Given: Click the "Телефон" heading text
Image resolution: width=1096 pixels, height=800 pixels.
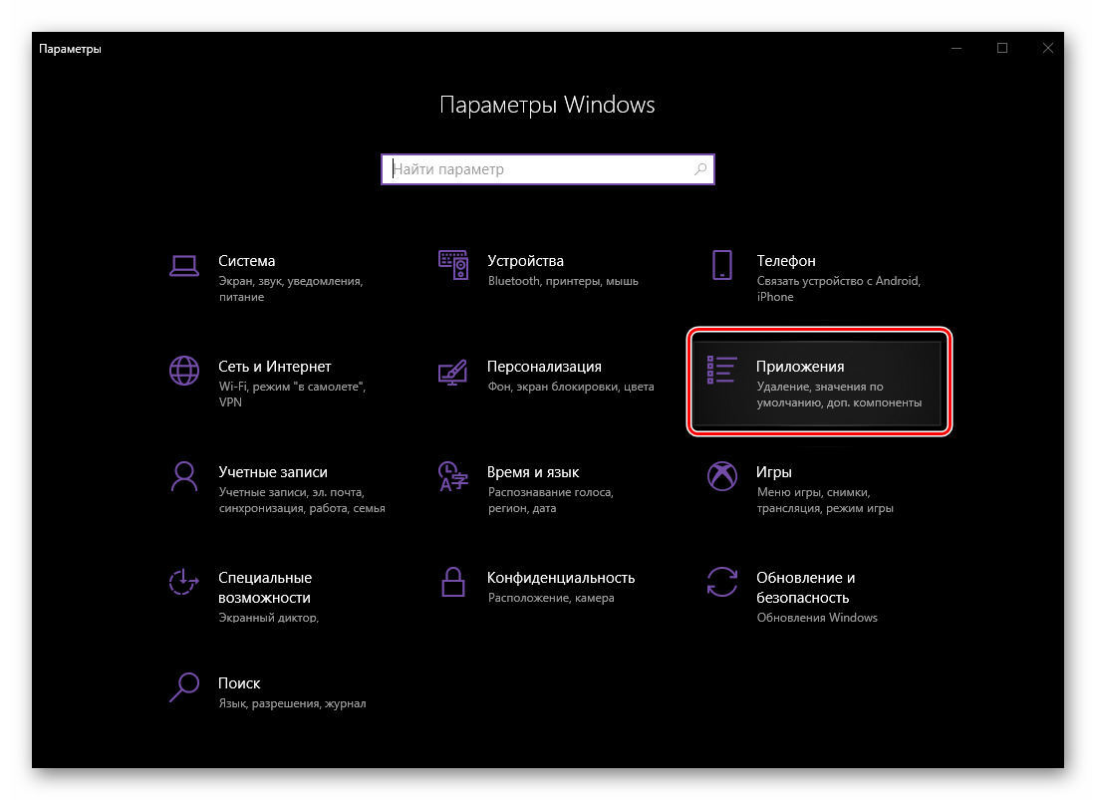Looking at the screenshot, I should point(785,261).
